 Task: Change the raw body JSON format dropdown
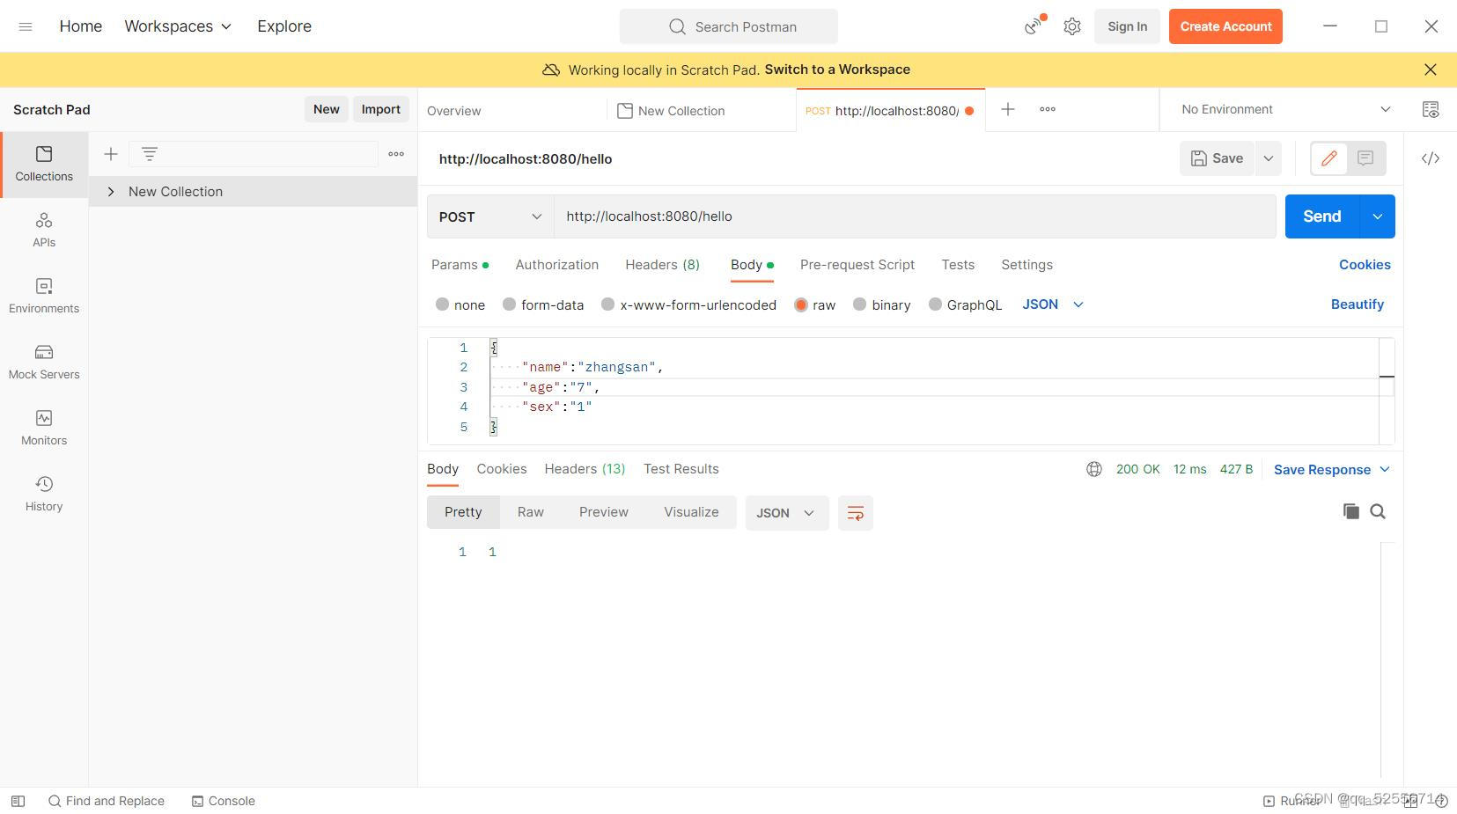1053,304
